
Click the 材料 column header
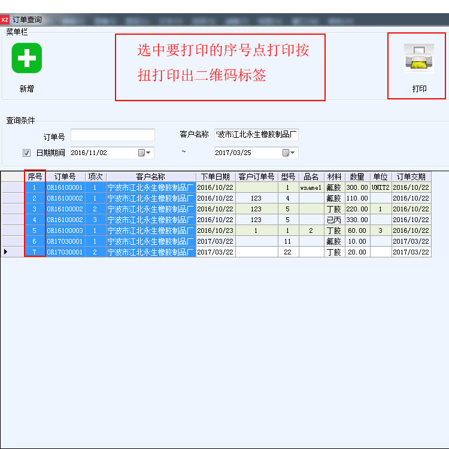335,177
